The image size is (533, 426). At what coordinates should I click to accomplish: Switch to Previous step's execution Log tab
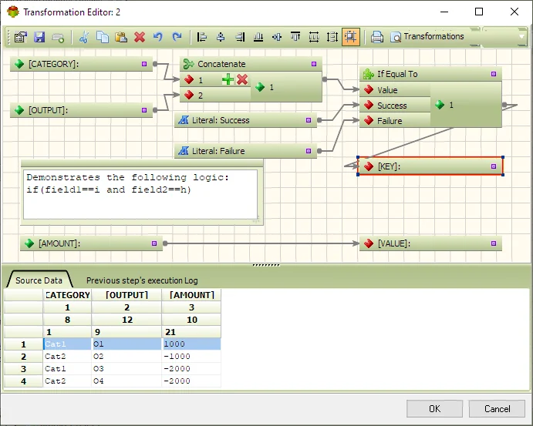[142, 280]
